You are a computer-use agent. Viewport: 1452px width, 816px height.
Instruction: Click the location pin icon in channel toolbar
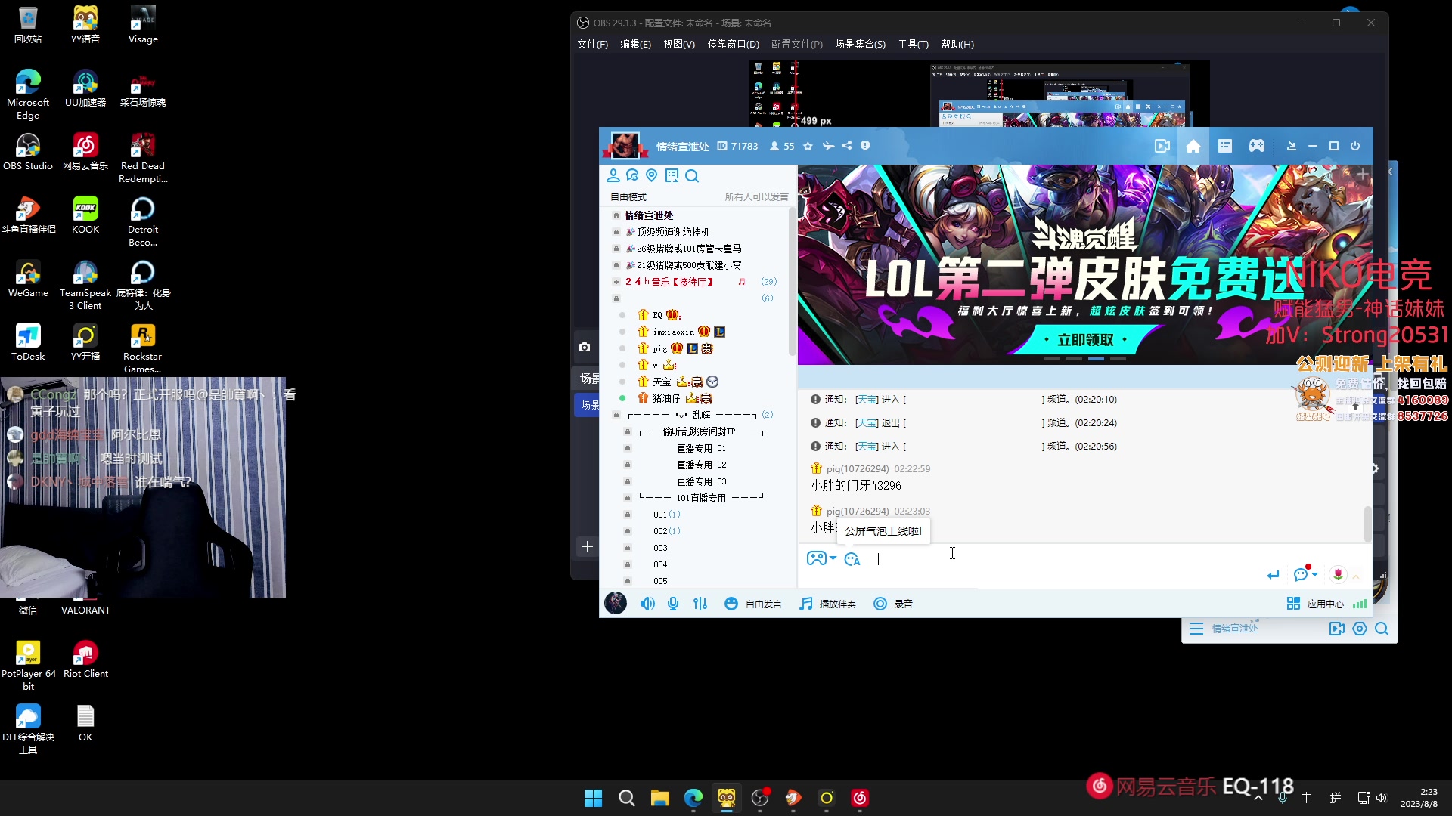(652, 176)
